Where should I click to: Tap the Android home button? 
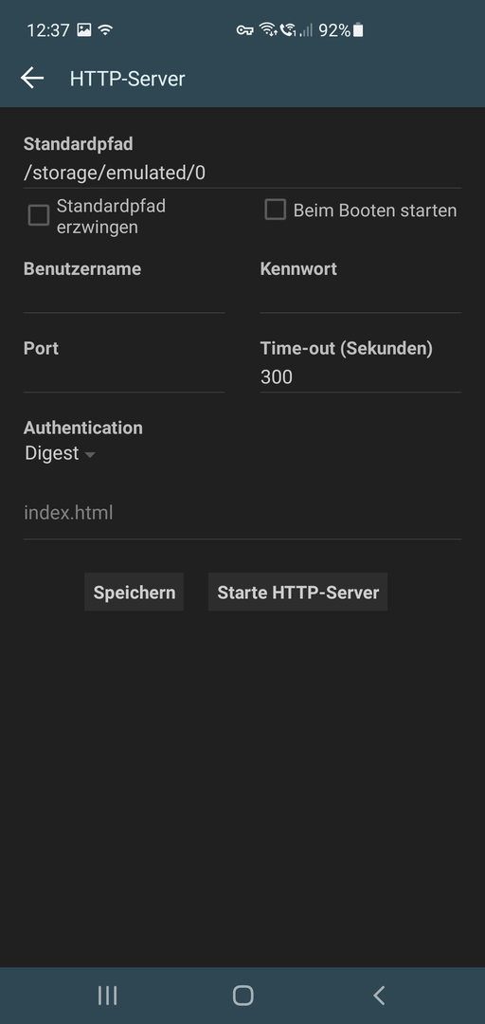click(x=242, y=996)
